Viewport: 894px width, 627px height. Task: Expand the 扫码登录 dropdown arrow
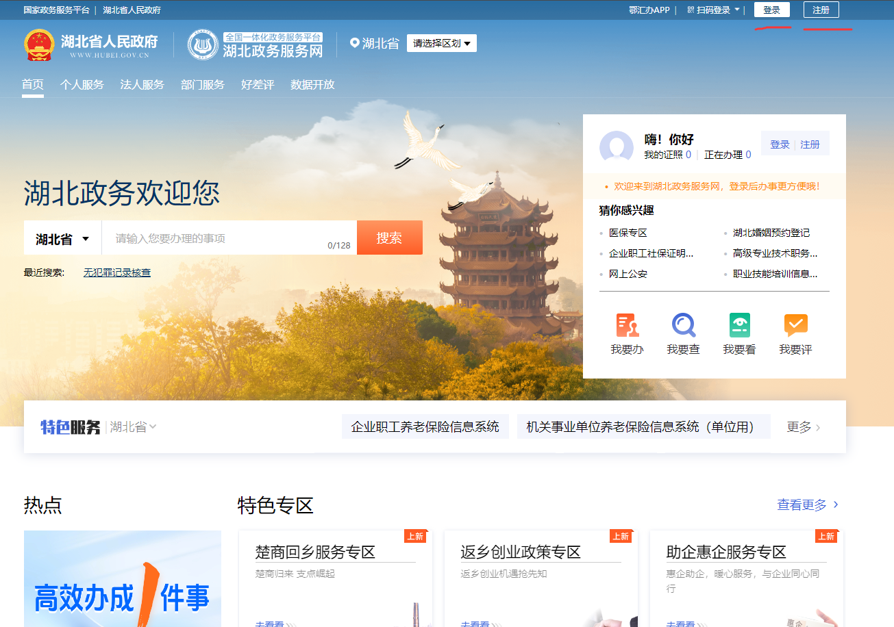[737, 10]
